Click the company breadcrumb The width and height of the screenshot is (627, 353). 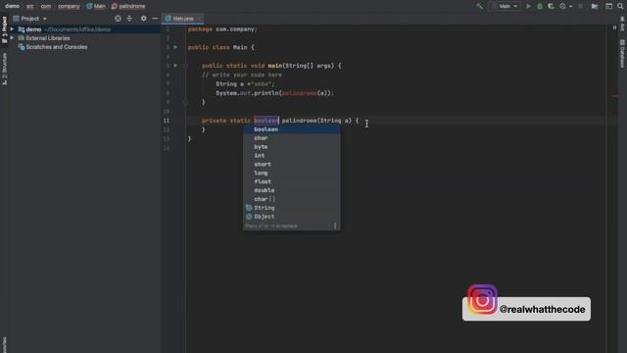coord(69,6)
